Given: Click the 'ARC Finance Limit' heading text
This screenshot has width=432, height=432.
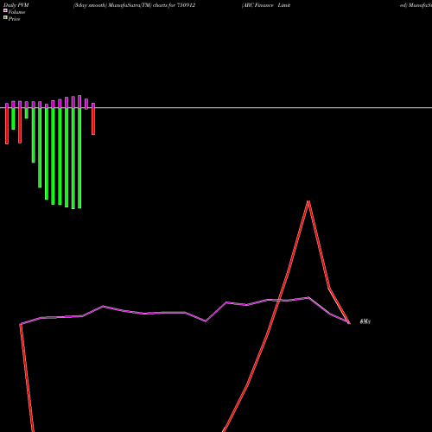Looking at the screenshot, I should tap(266, 5).
